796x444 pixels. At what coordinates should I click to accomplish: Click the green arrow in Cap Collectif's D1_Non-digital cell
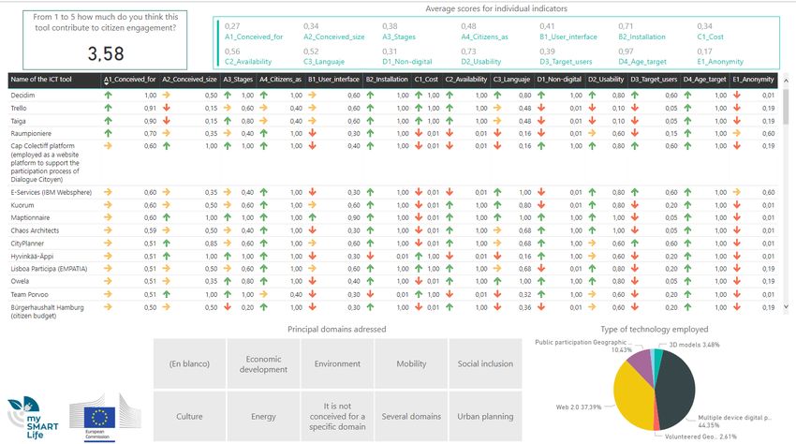tap(541, 146)
